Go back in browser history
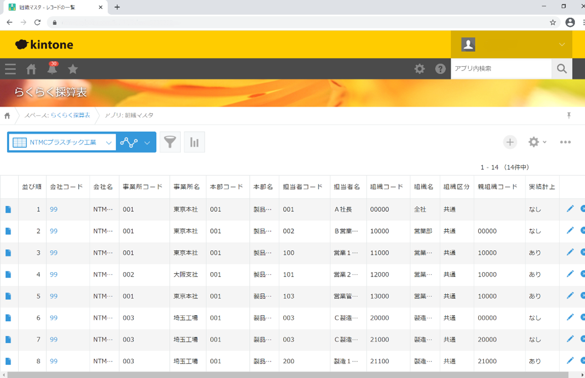Image resolution: width=585 pixels, height=378 pixels. [x=9, y=22]
